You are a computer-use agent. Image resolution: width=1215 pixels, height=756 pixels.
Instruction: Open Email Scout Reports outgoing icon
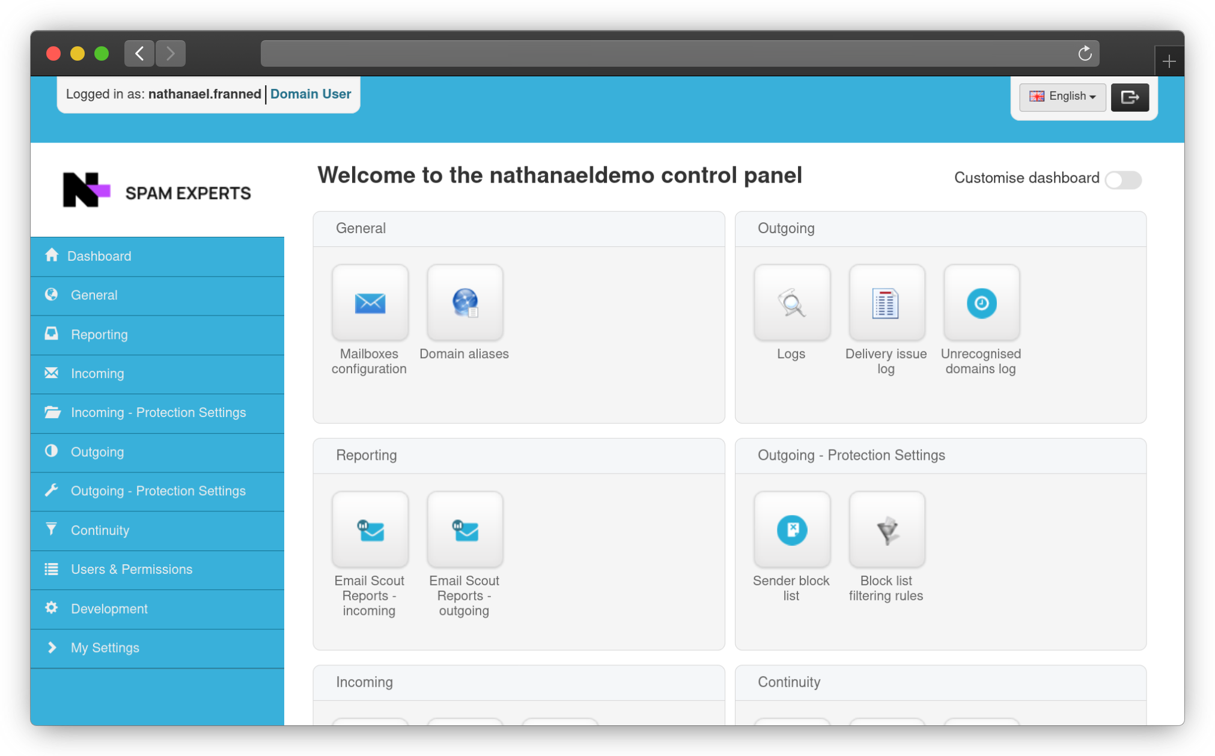coord(464,530)
